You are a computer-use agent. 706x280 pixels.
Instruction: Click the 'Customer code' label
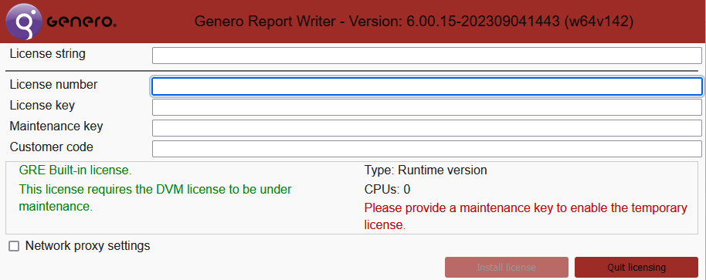(51, 147)
